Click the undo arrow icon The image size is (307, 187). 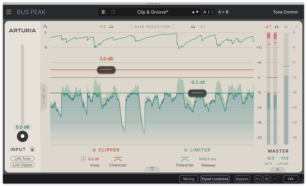[258, 179]
